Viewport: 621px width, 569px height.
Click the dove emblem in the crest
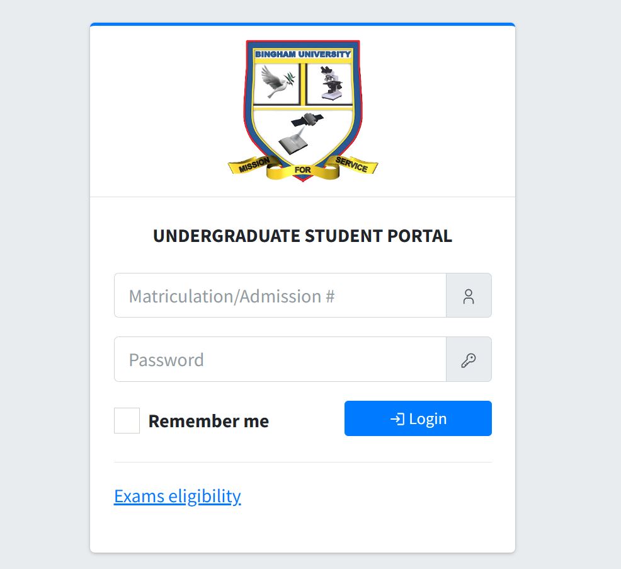point(276,84)
